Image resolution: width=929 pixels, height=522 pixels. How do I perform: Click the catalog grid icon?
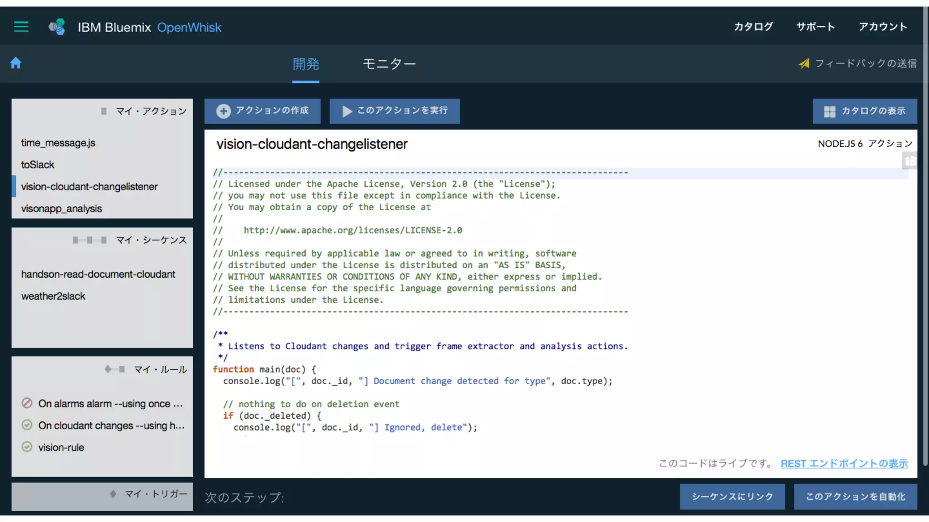click(829, 111)
